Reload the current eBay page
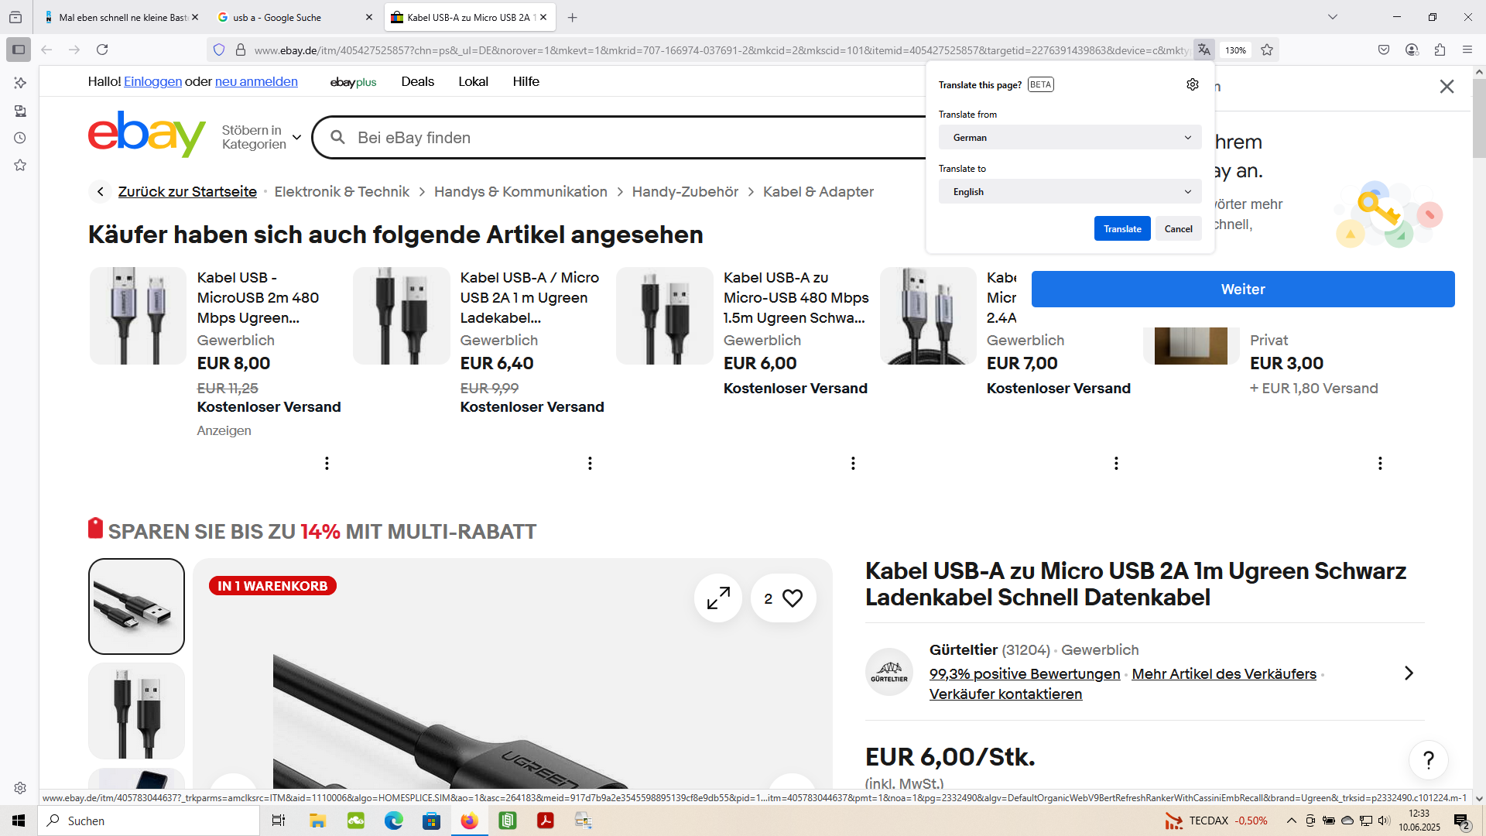This screenshot has width=1486, height=836. pyautogui.click(x=102, y=50)
